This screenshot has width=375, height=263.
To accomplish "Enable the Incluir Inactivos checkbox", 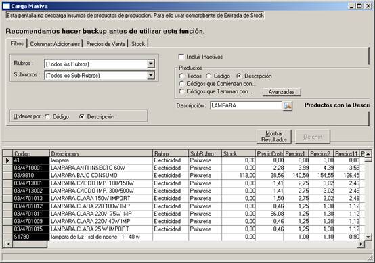I will tap(181, 57).
